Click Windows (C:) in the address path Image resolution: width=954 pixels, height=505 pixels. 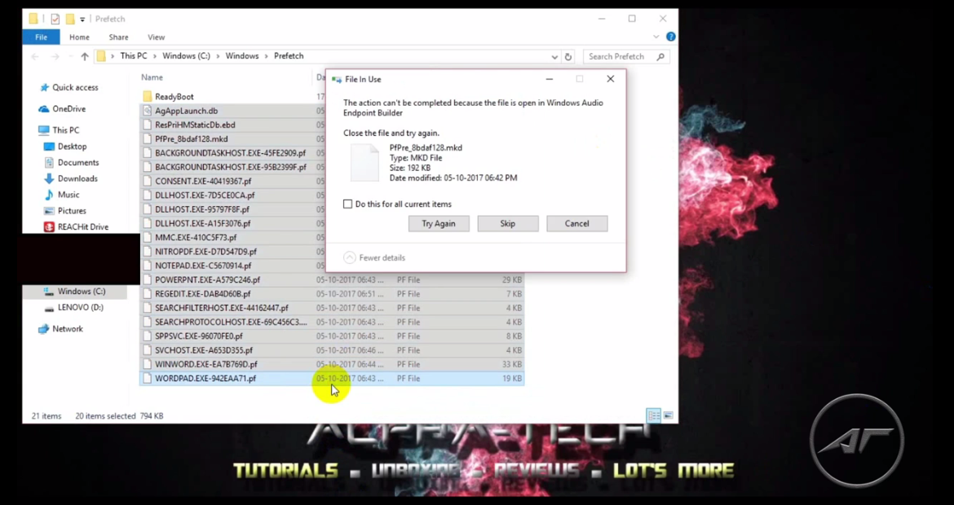point(186,56)
